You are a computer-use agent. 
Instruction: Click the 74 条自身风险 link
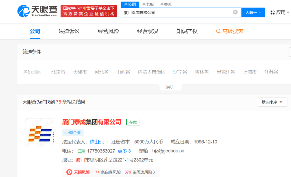coord(108,172)
